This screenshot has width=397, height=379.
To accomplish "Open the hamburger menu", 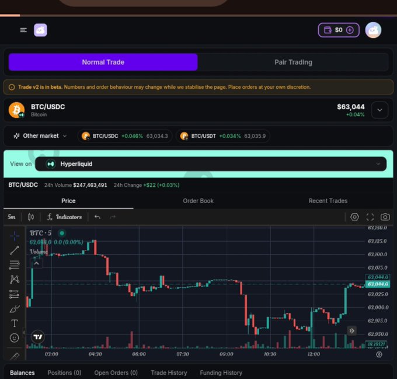I will [23, 30].
